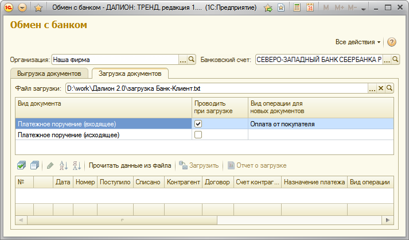Open load file via magnifier icon
This screenshot has height=240, width=409.
pyautogui.click(x=389, y=88)
